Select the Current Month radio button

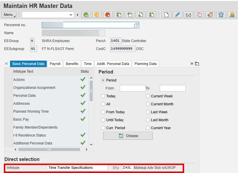tap(148, 104)
